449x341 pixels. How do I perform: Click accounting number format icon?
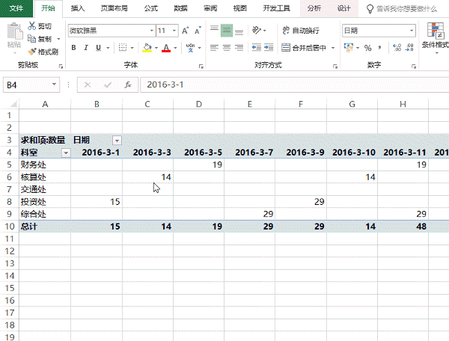coord(349,48)
